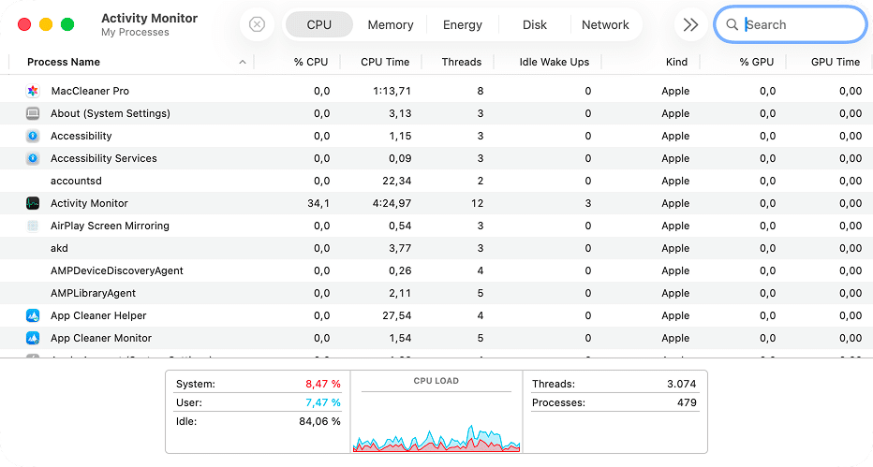Viewport: 873px width, 467px height.
Task: Click the 34,1 % CPU value
Action: (x=318, y=203)
